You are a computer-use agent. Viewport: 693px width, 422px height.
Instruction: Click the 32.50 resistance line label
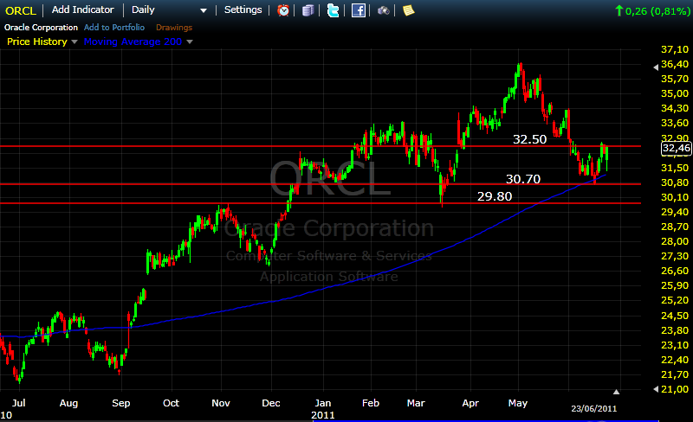tap(529, 139)
